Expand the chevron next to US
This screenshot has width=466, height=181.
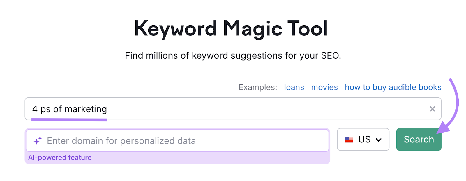tap(379, 140)
